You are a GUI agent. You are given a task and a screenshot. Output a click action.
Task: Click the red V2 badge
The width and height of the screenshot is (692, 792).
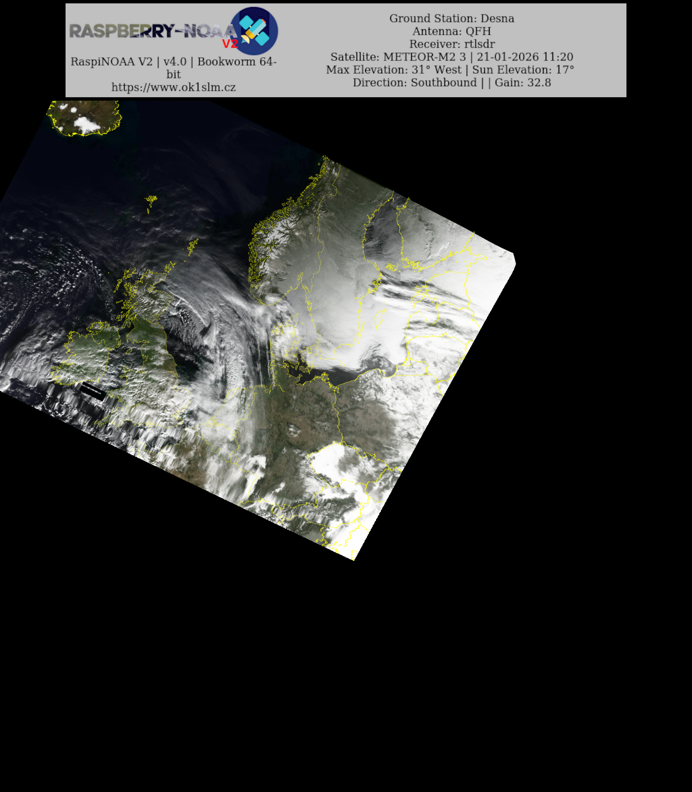pyautogui.click(x=230, y=44)
